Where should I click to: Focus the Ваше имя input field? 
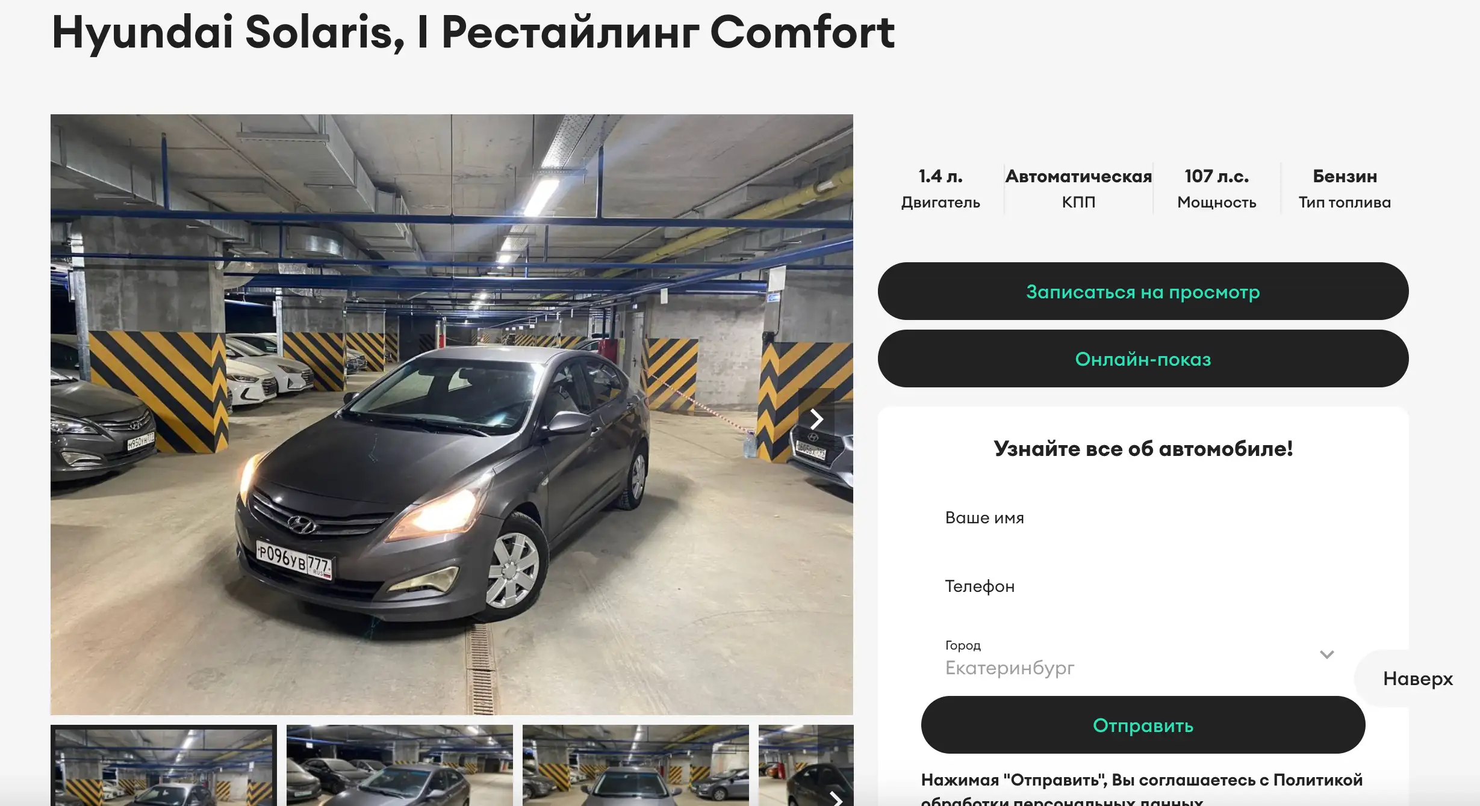[1143, 518]
